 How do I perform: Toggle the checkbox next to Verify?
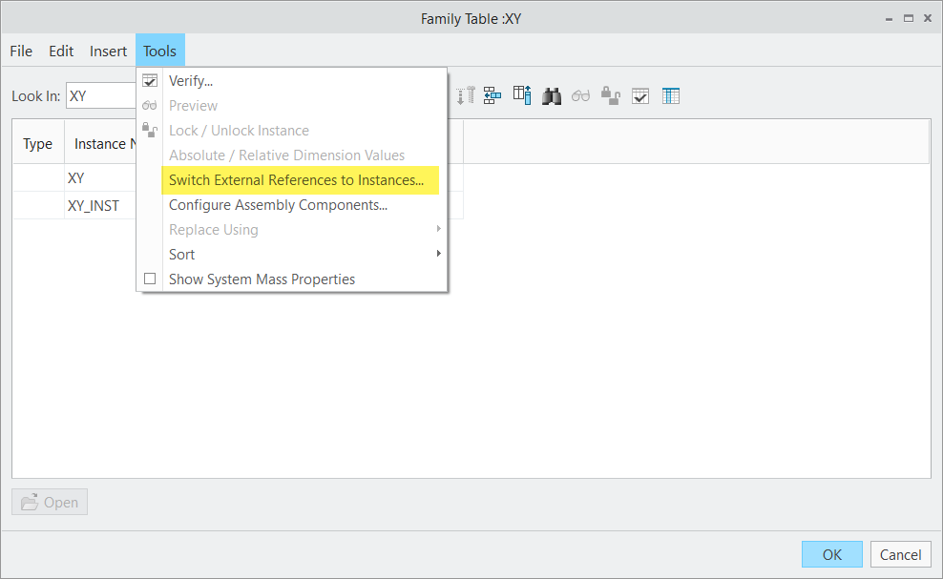(x=150, y=80)
